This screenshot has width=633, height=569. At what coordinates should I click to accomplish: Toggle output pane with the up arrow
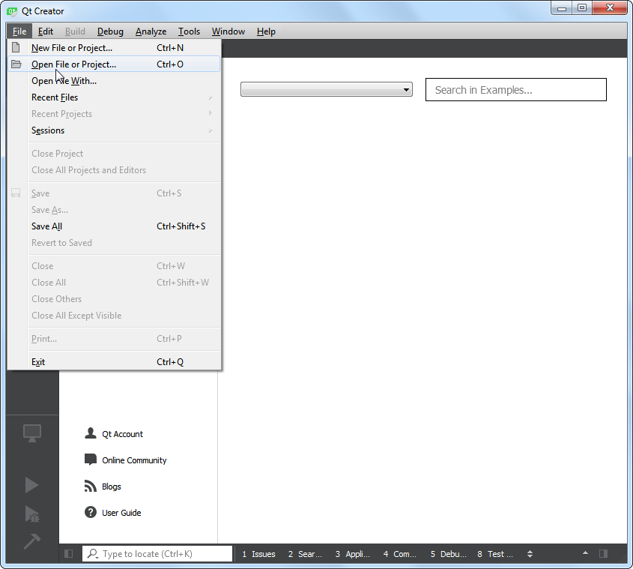[585, 554]
